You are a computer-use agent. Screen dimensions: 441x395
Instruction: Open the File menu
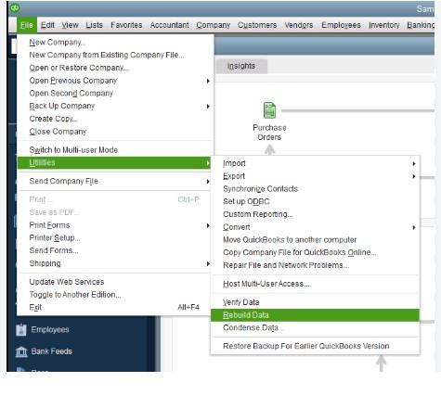point(27,25)
